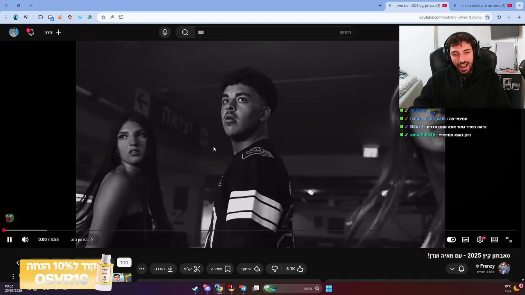Switch to theater mode
This screenshot has height=295, width=525.
pos(494,240)
